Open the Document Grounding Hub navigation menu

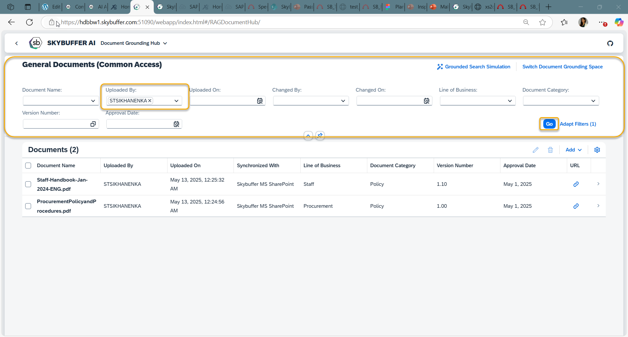134,43
